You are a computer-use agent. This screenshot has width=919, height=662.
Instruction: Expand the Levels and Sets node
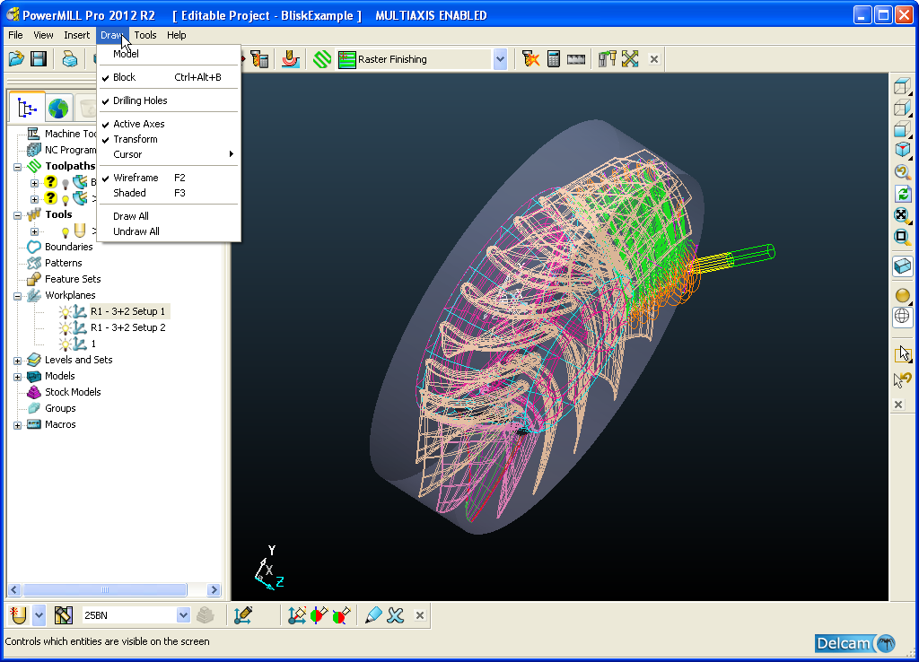coord(18,361)
